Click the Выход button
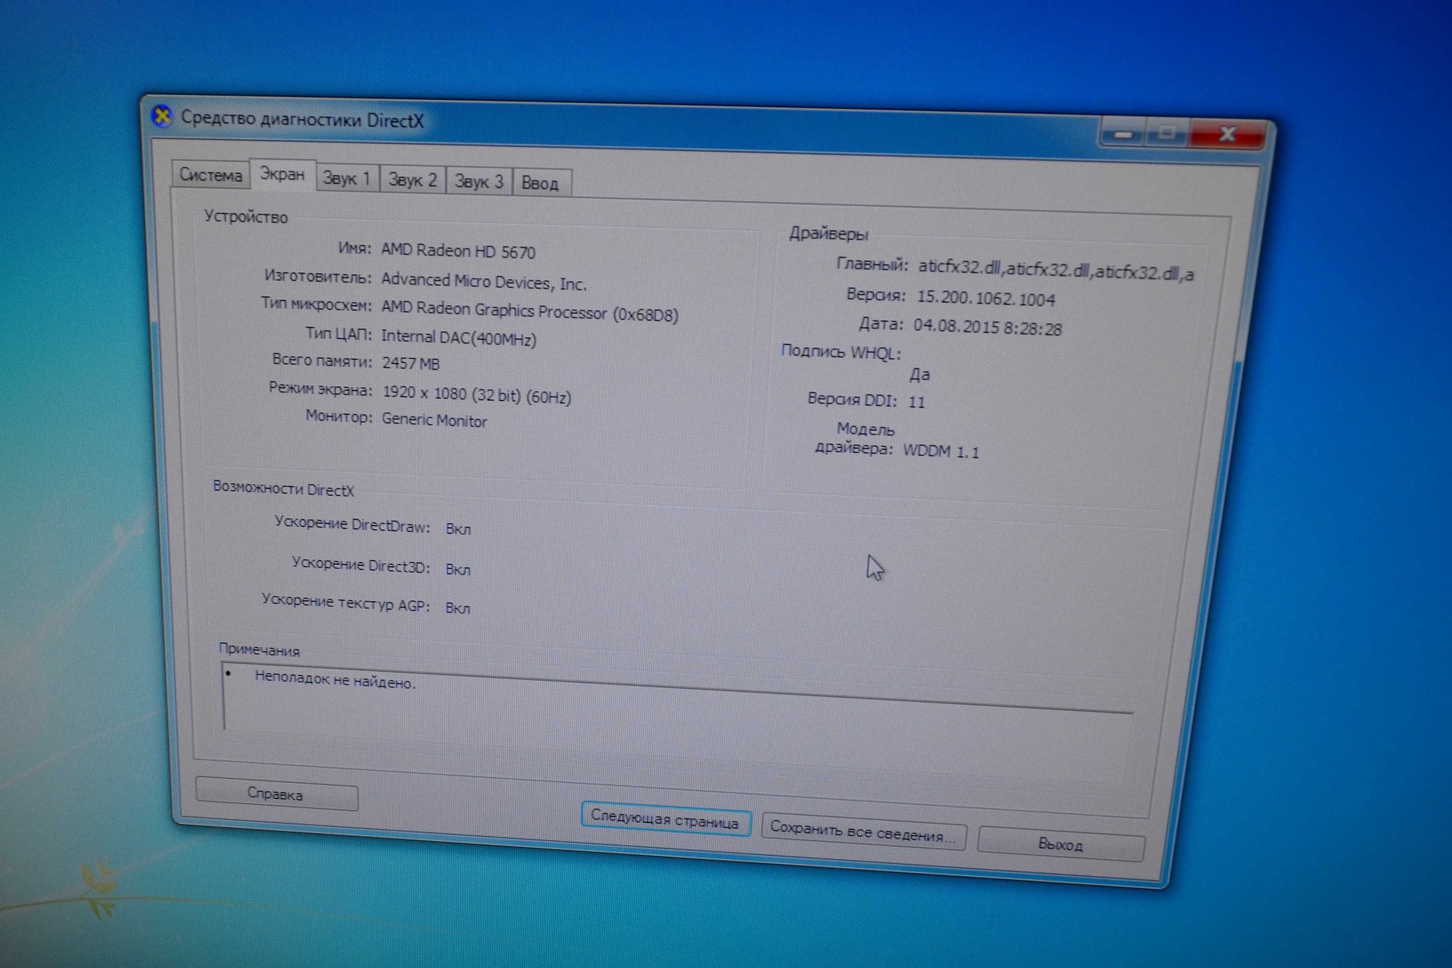Screen dimensions: 1452x968 coord(1060,844)
